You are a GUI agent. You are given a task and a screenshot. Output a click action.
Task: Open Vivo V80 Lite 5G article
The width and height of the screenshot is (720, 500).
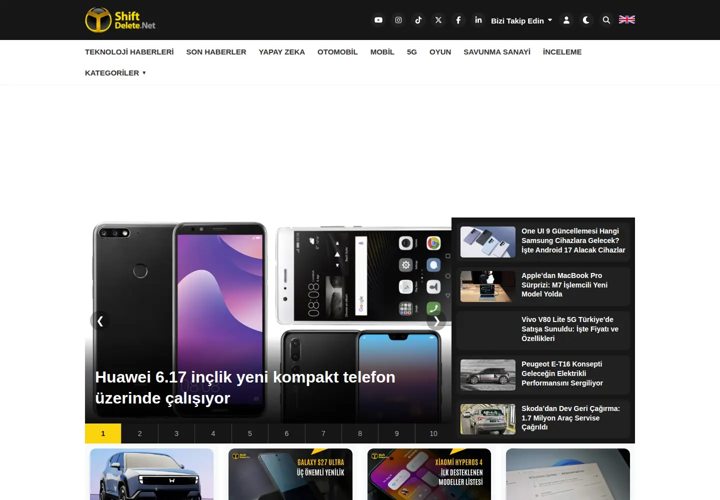[x=570, y=329]
